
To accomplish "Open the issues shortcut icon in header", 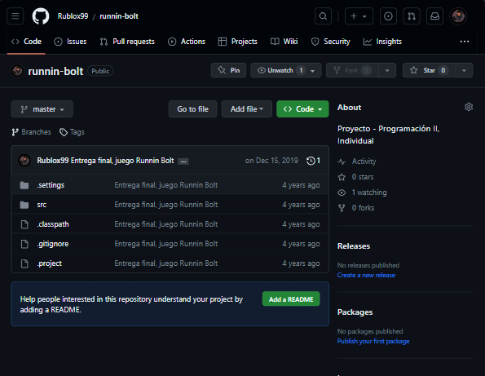I will click(388, 16).
